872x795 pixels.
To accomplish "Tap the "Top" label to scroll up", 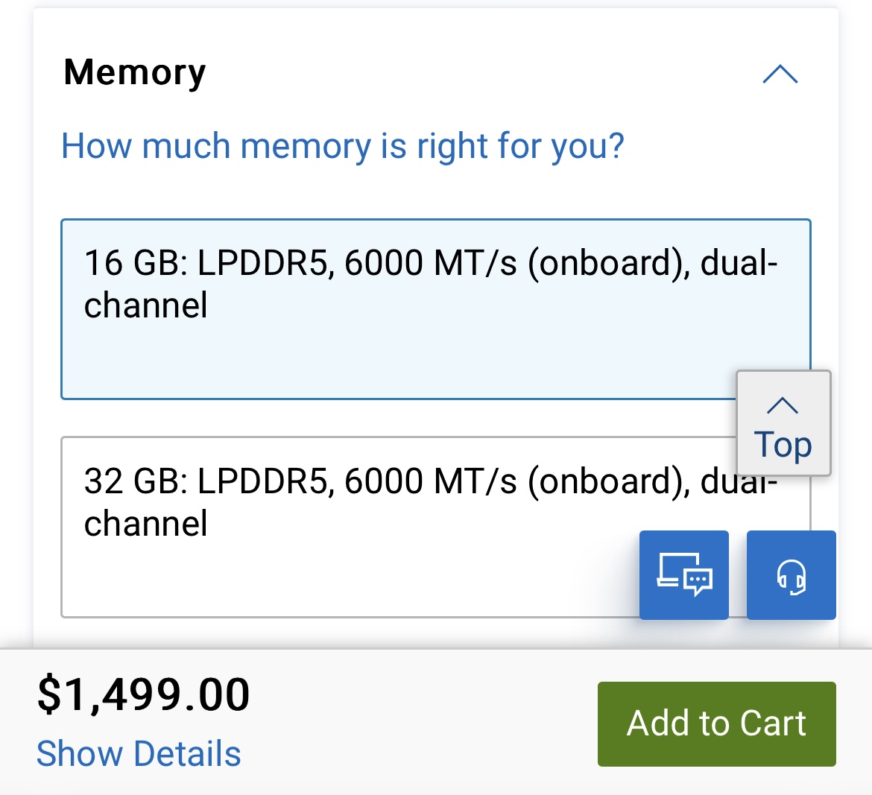I will coord(783,445).
